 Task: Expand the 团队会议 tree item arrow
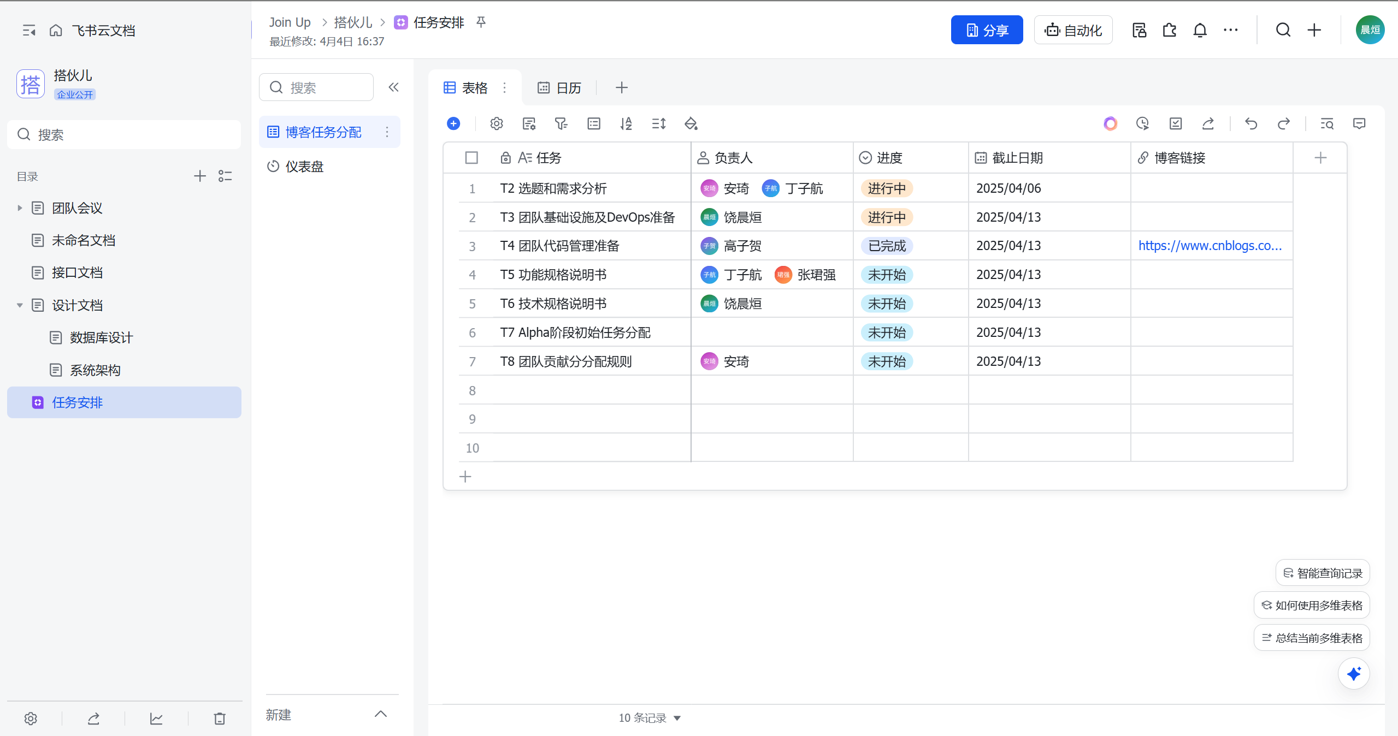coord(20,208)
